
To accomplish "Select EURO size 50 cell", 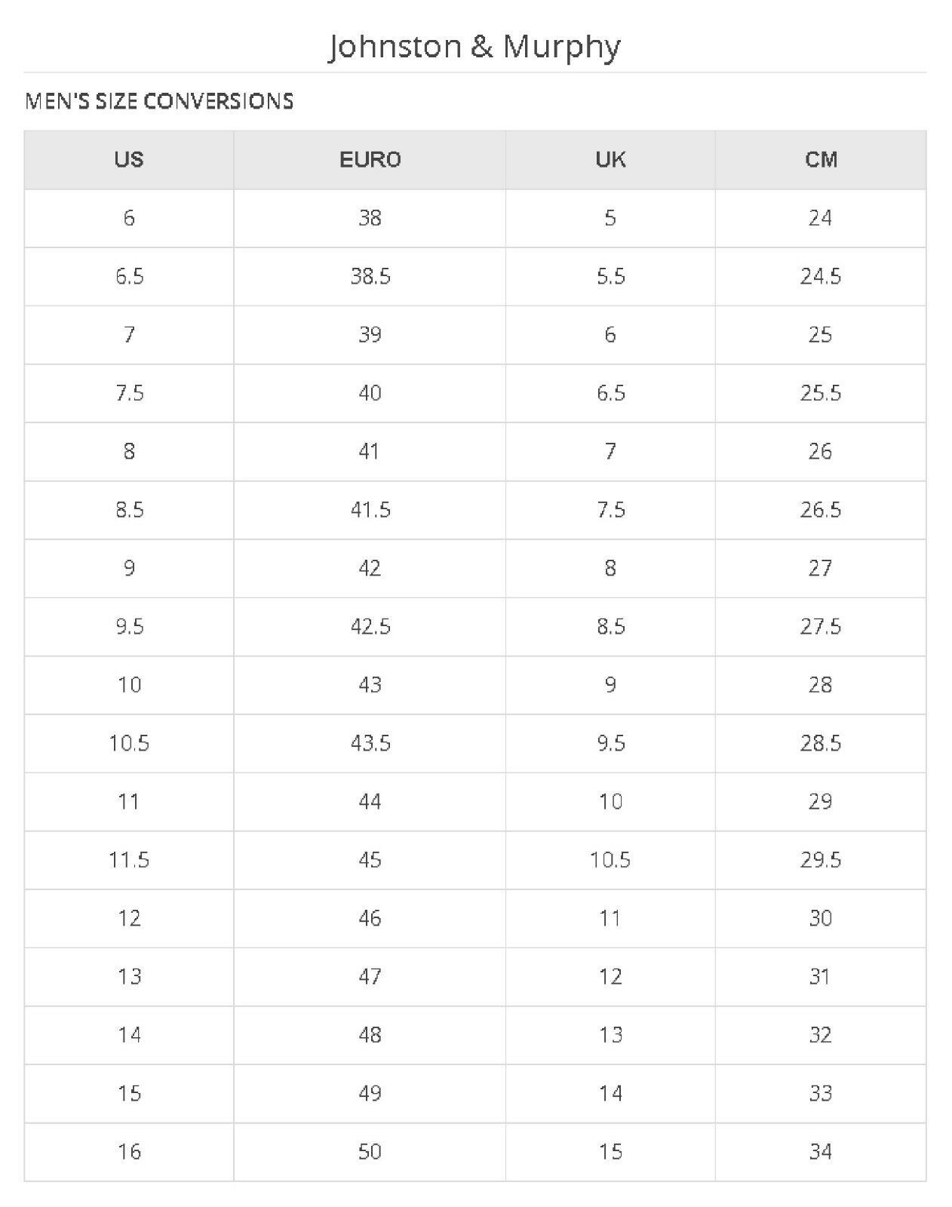I will coord(370,1151).
